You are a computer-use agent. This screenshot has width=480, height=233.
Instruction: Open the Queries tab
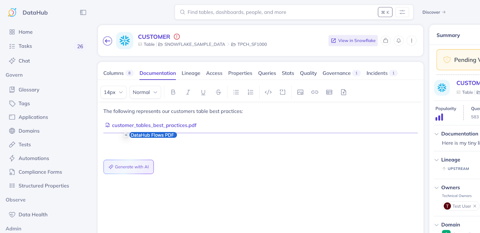point(267,73)
